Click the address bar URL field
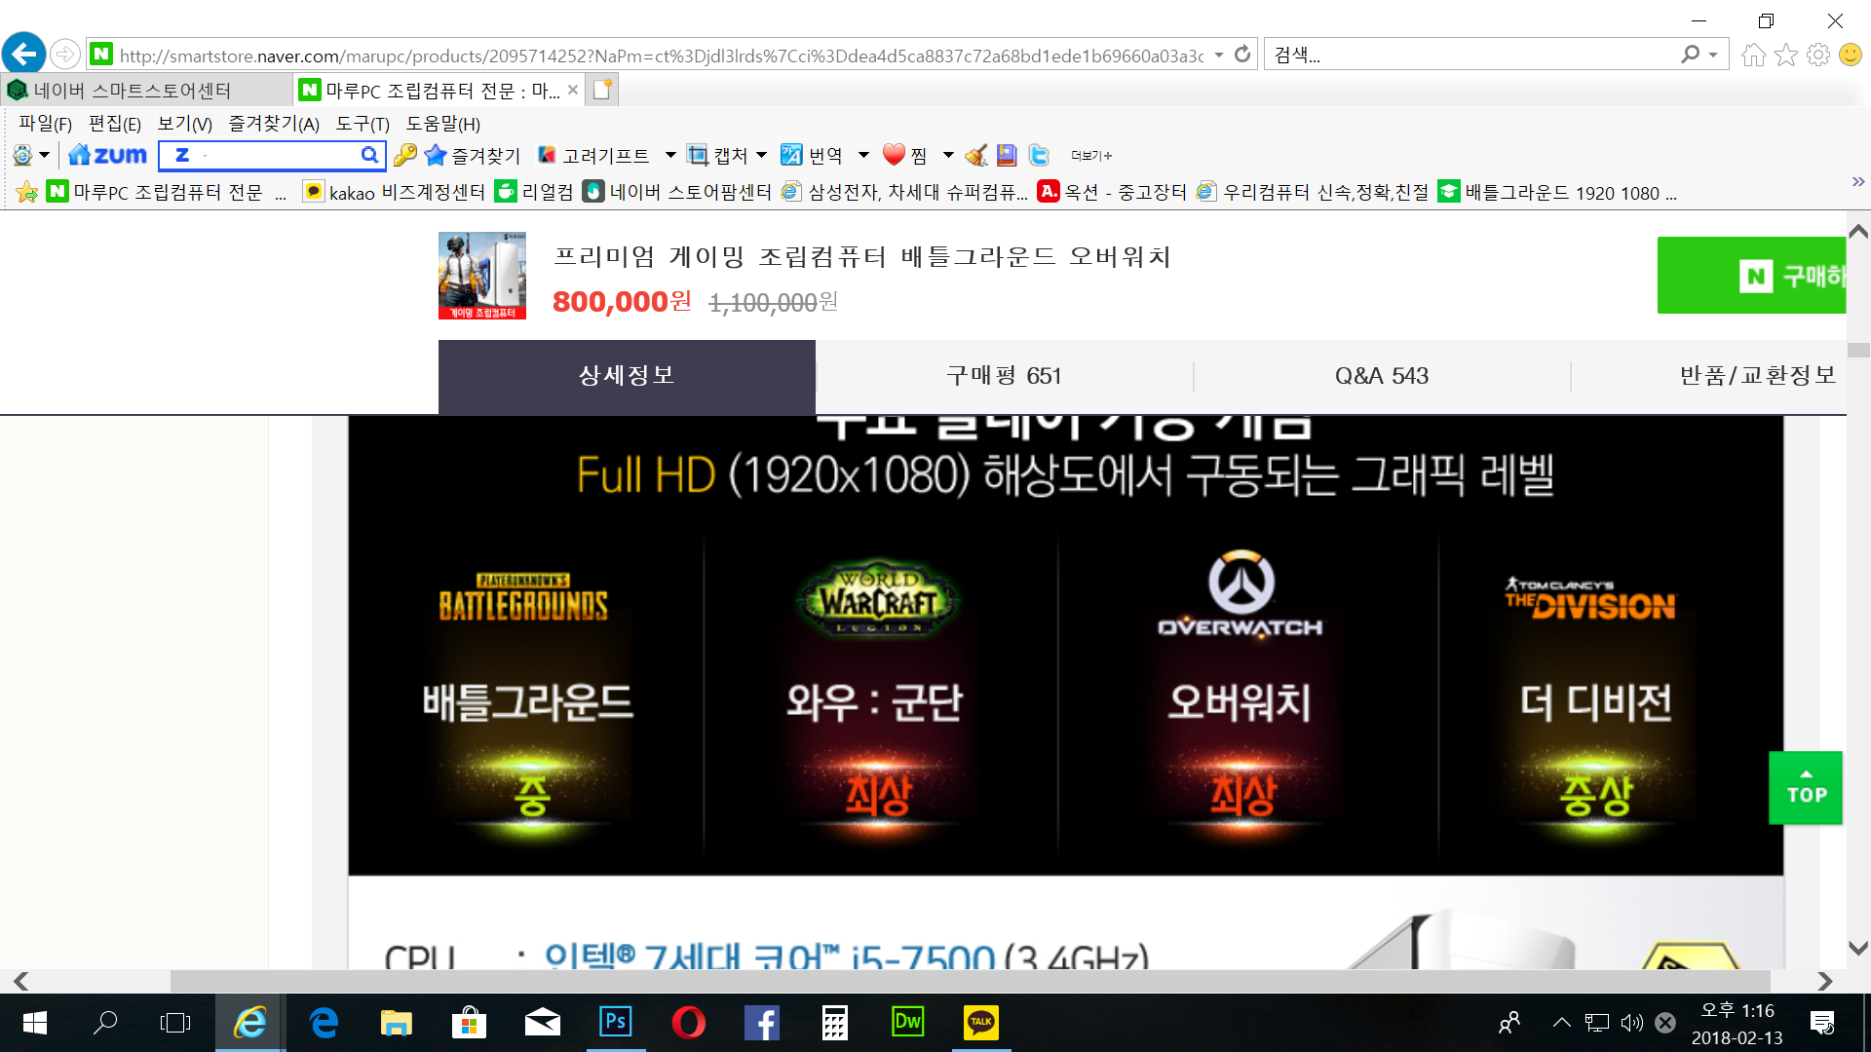1871x1052 pixels. click(661, 56)
